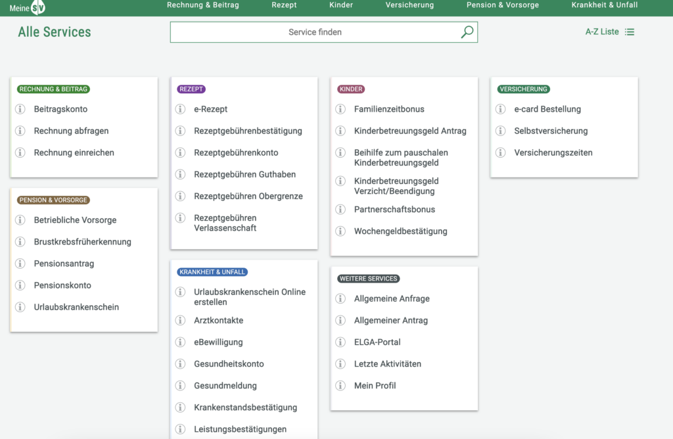Show info for Arztkontakte
Image resolution: width=673 pixels, height=439 pixels.
point(180,321)
